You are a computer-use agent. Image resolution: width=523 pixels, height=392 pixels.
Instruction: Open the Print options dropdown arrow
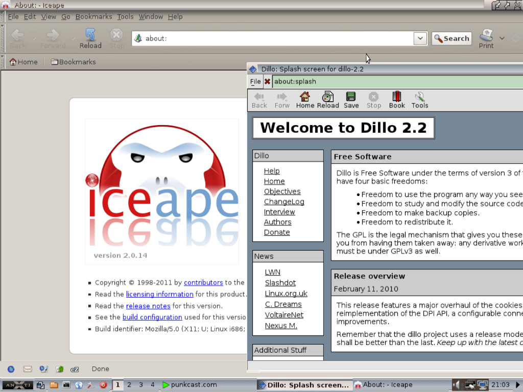coord(502,38)
